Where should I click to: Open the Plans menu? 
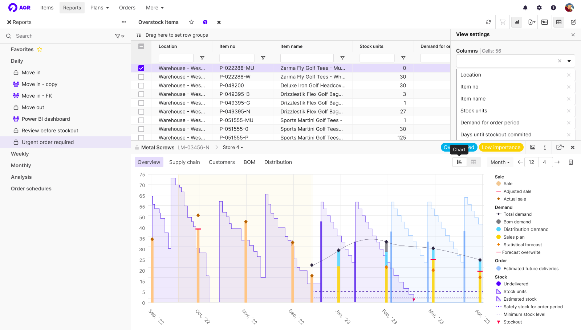point(99,8)
